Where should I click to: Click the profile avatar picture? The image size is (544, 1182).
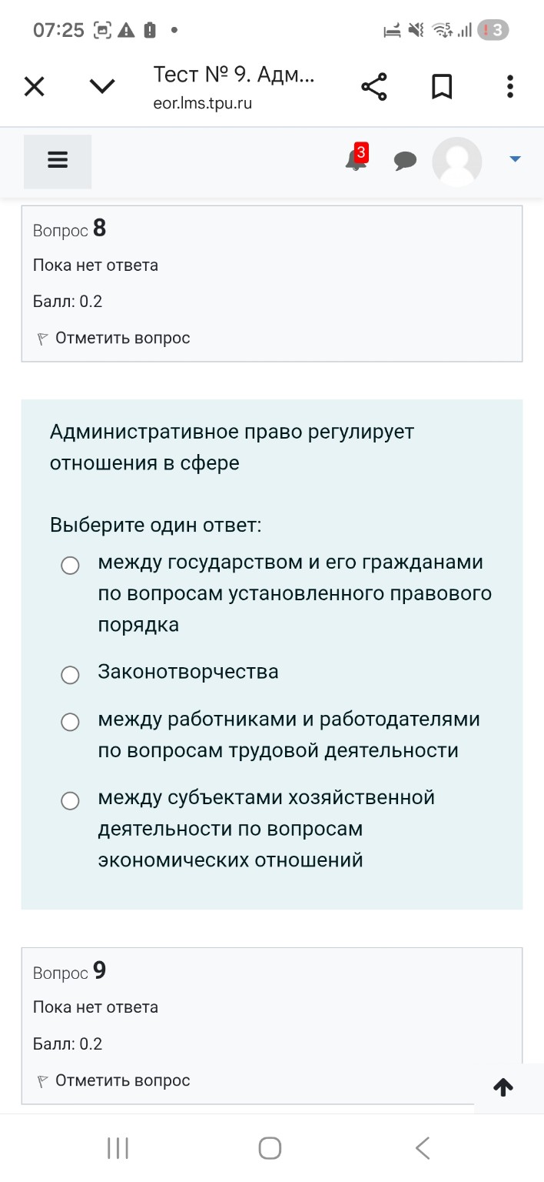[457, 162]
